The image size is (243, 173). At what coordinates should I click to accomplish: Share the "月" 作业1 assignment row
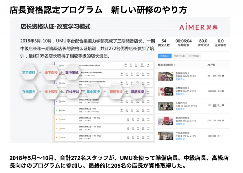tap(128, 128)
